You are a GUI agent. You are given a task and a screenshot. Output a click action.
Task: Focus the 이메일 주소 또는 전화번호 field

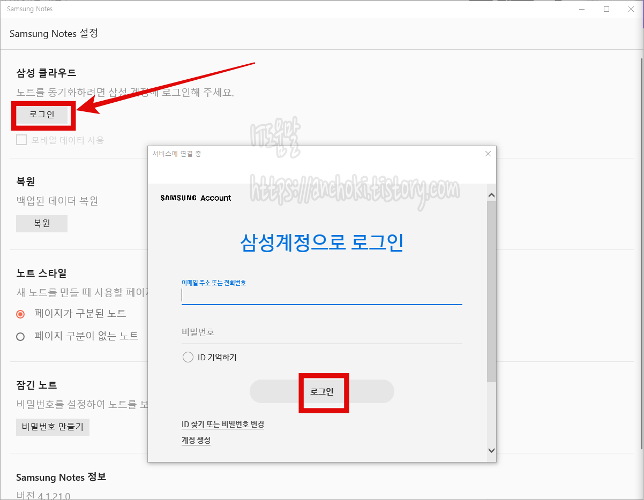321,296
